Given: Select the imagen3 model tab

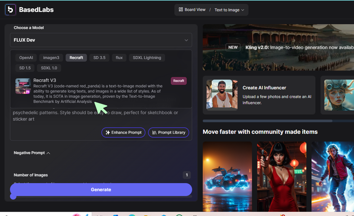Looking at the screenshot, I should pyautogui.click(x=51, y=58).
